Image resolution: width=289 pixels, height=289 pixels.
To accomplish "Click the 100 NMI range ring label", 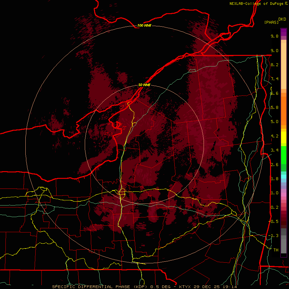I will [x=144, y=25].
